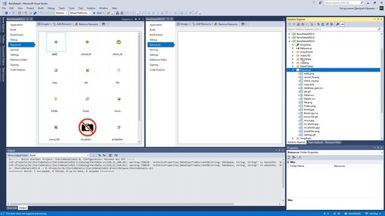The height and width of the screenshot is (216, 385).
Task: Expand the Catalog folder in Solution Explorer
Action: (x=293, y=62)
